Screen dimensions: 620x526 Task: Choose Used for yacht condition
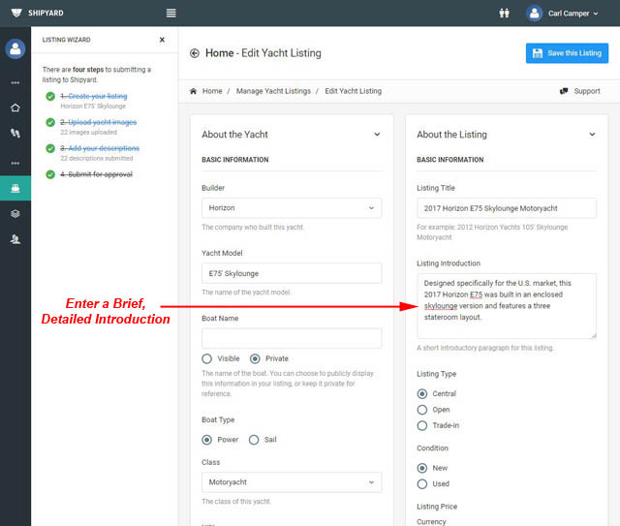(x=421, y=483)
